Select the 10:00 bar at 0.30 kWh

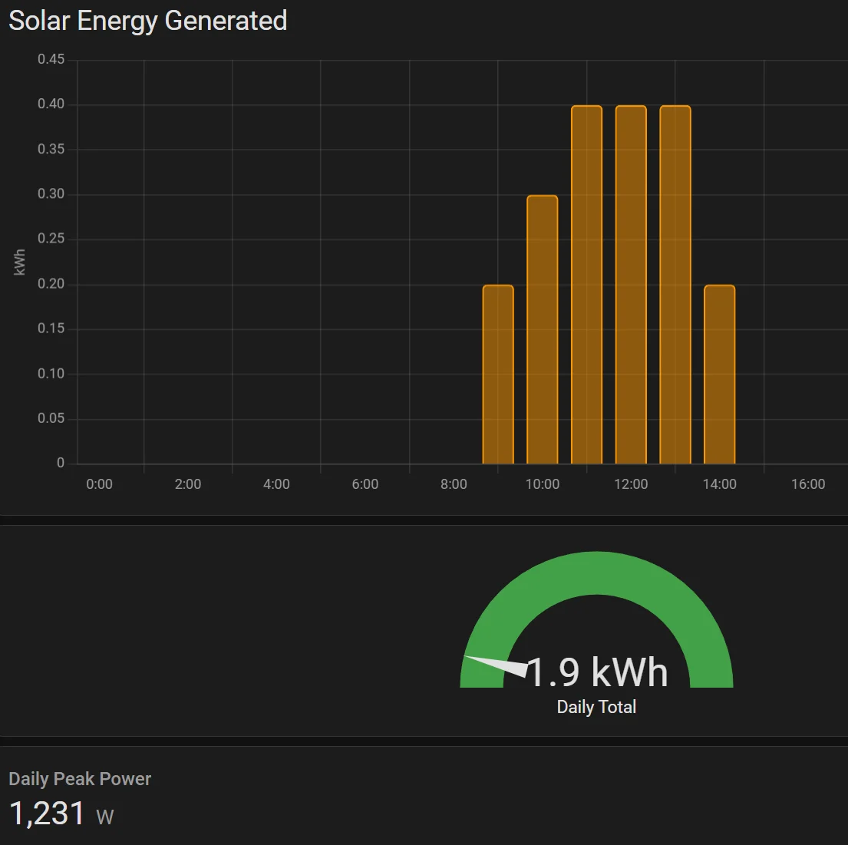click(542, 329)
